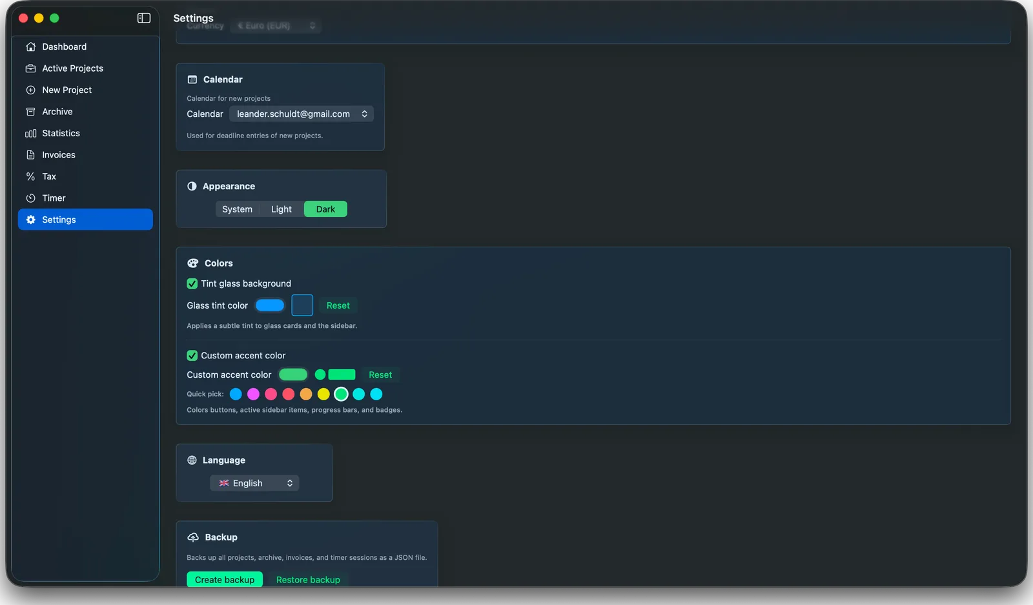Reset the custom accent color

click(380, 374)
